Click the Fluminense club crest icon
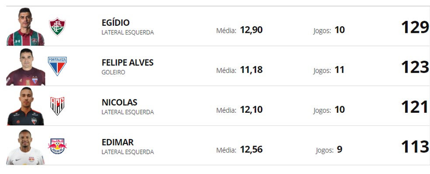430x174 pixels. (x=57, y=27)
